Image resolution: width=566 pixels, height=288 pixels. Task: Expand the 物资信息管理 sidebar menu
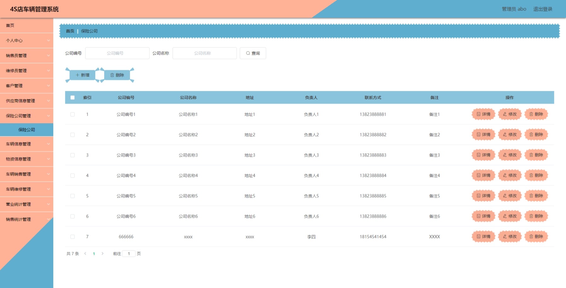pos(27,159)
